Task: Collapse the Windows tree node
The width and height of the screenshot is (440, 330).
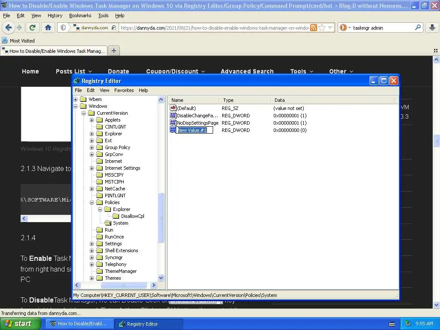Action: click(x=76, y=106)
